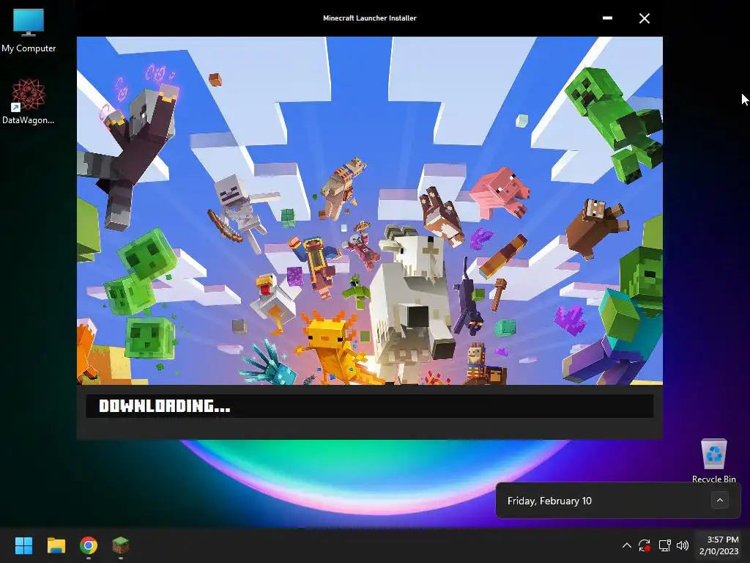Open the volume speaker tray icon
The image size is (750, 563).
(x=683, y=545)
